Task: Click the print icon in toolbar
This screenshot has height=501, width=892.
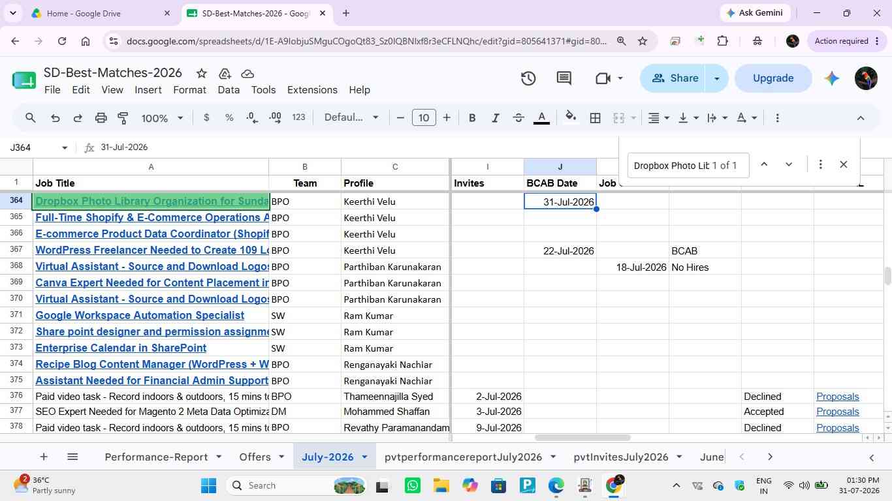Action: [x=101, y=118]
